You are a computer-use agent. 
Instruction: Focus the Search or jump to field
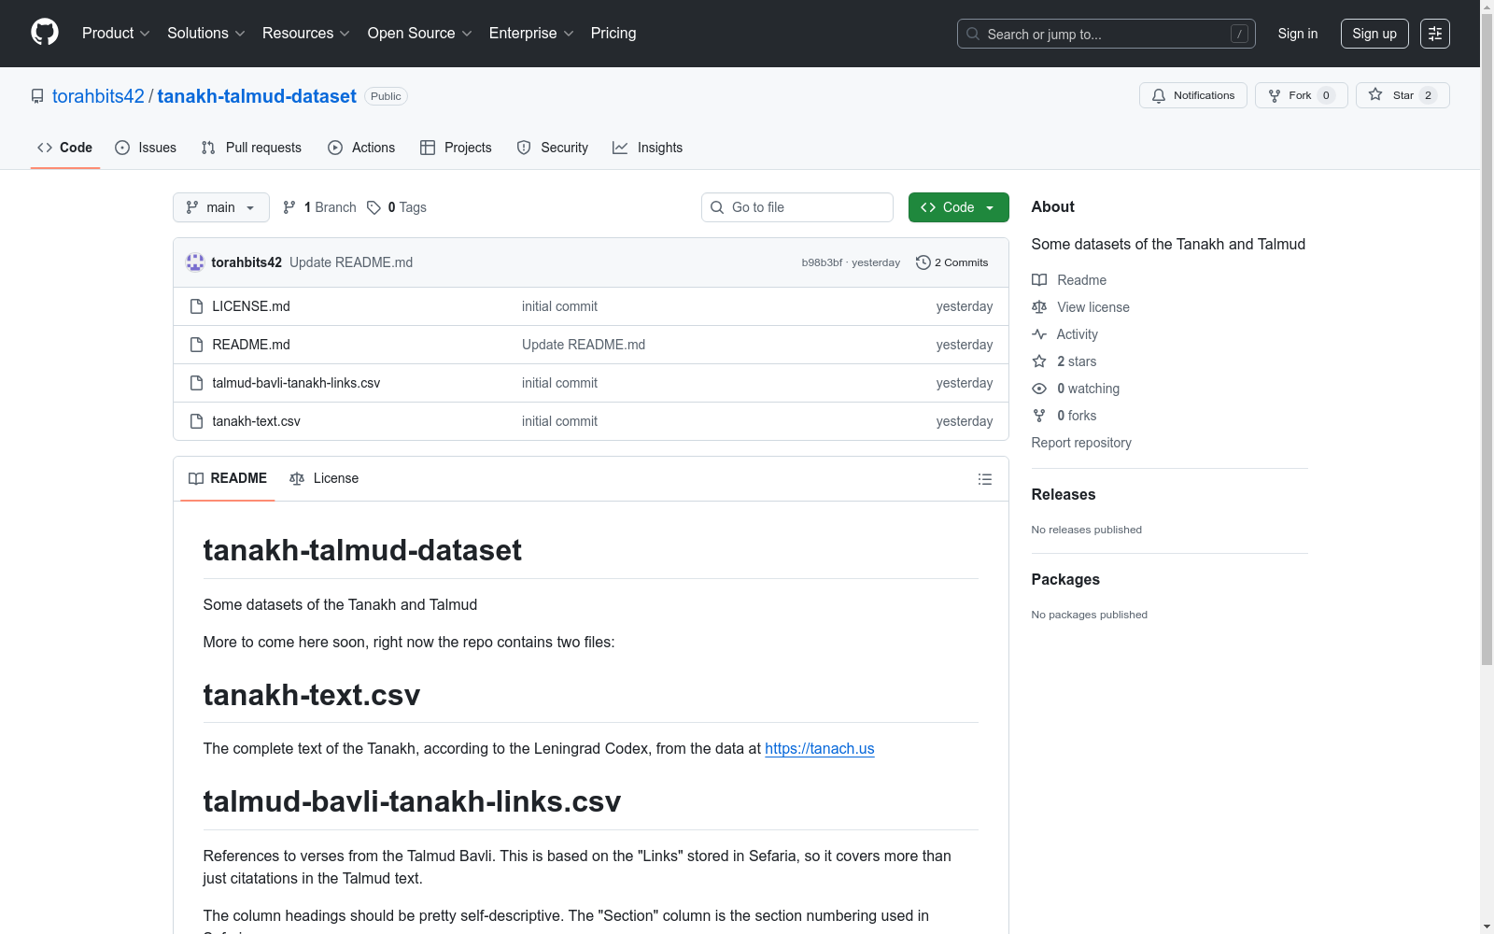point(1106,34)
